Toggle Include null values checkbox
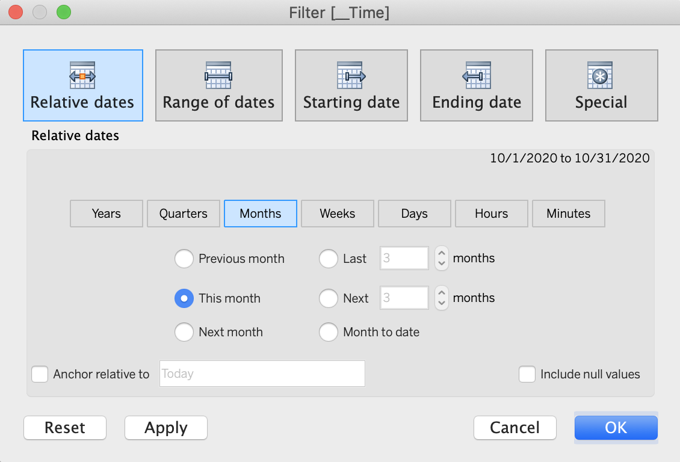 (x=527, y=374)
